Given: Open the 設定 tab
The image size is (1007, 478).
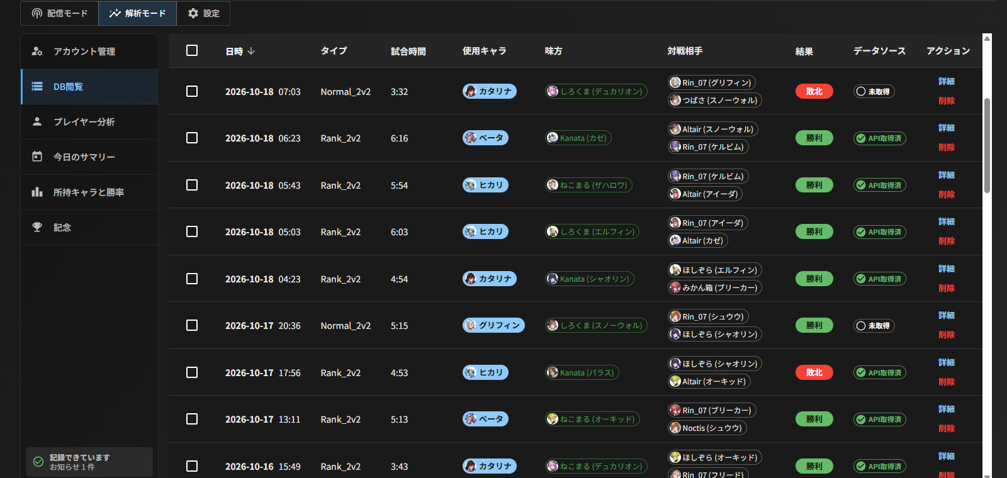Looking at the screenshot, I should [x=203, y=13].
